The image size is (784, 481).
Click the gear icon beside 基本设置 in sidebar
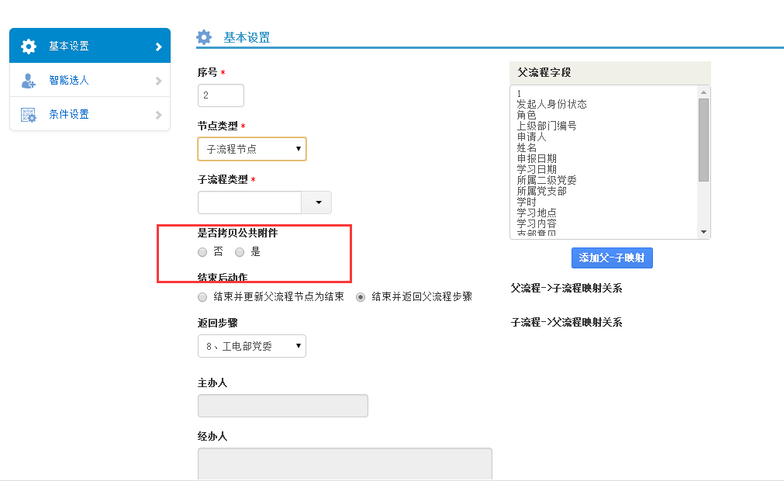(29, 47)
